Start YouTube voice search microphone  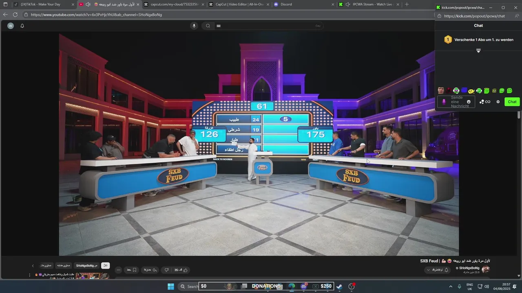click(194, 26)
